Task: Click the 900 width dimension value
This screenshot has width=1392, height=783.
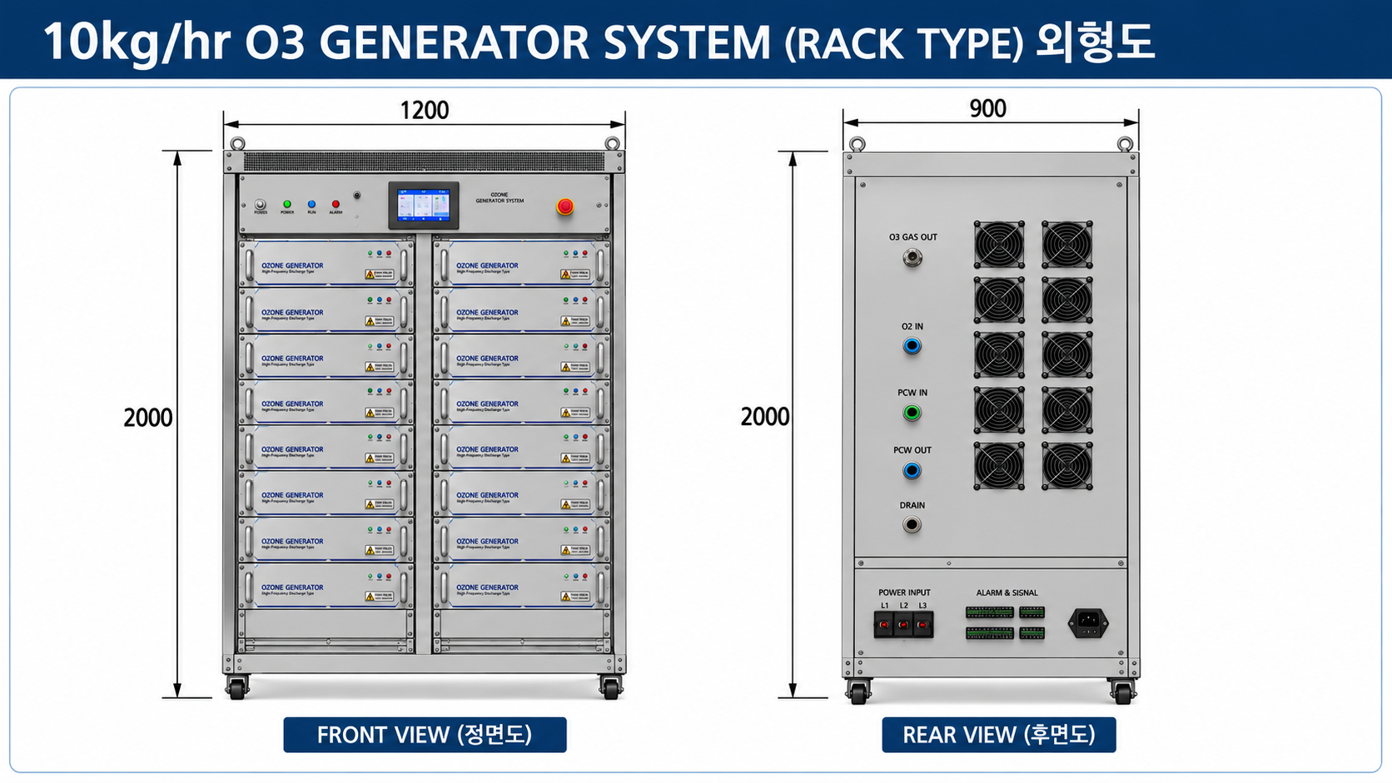Action: [x=988, y=108]
